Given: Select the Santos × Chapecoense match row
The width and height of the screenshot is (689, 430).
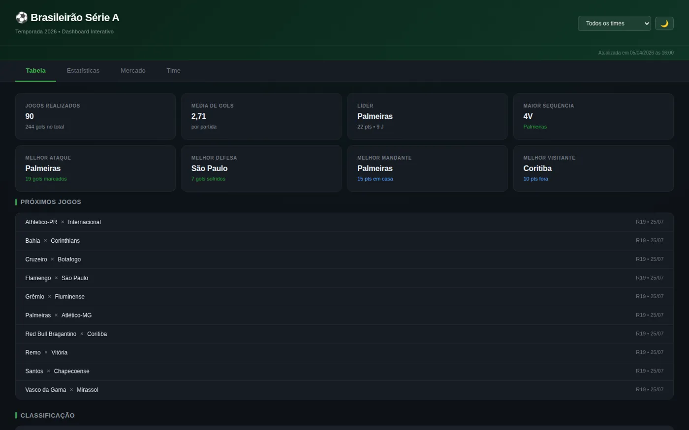Looking at the screenshot, I should [x=344, y=372].
